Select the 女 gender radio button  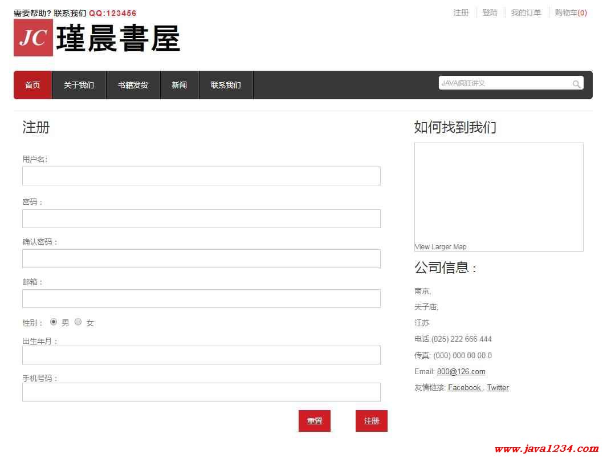78,322
